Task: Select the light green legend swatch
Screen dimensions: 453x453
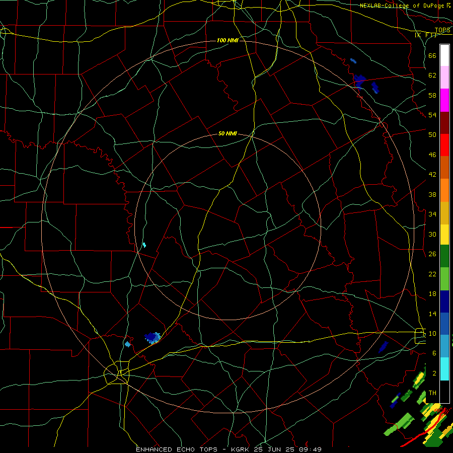Action: click(x=444, y=279)
